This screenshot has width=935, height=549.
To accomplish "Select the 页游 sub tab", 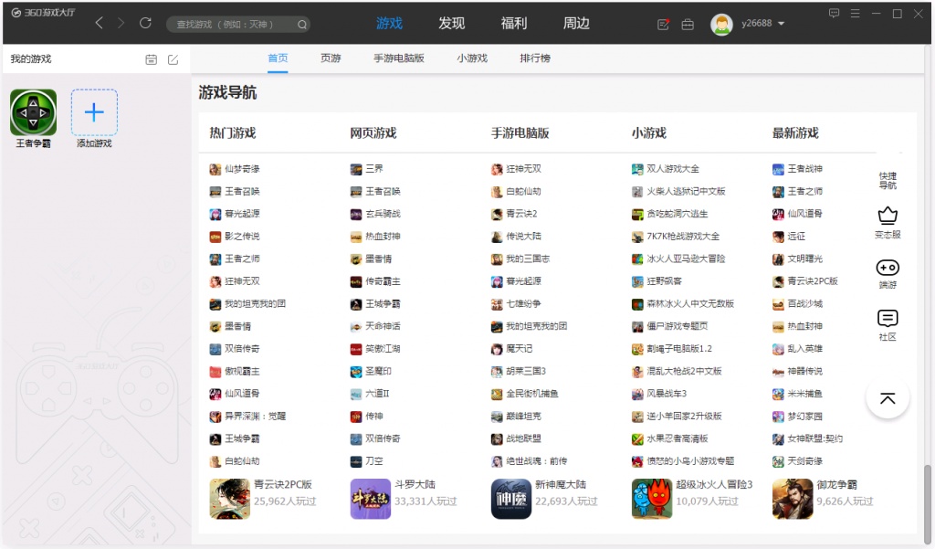I will tap(331, 58).
